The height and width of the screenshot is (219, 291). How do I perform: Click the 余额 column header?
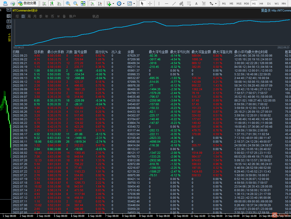pos(131,52)
